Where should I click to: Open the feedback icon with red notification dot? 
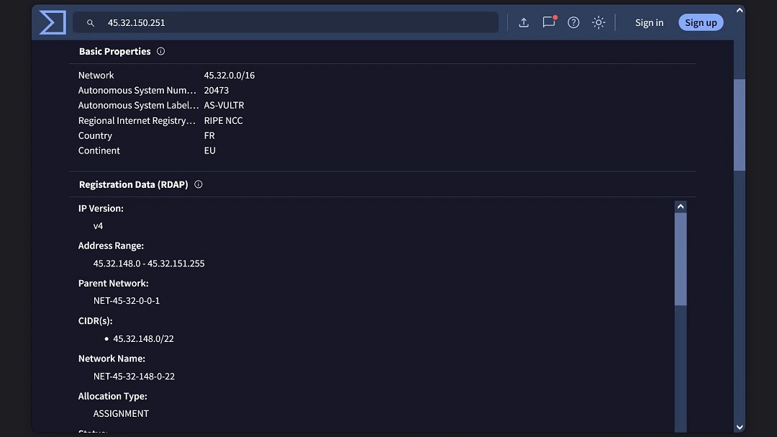[x=548, y=22]
